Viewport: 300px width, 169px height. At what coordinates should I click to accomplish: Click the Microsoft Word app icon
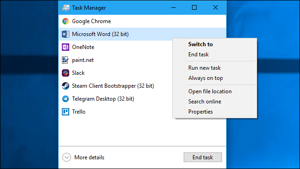point(66,34)
